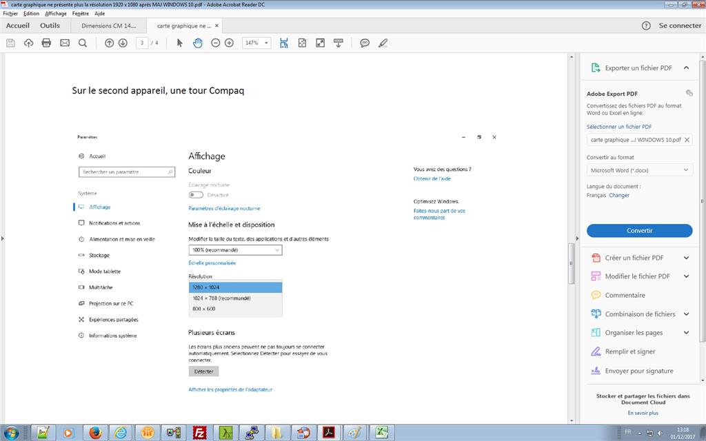Viewport: 706px width, 441px height.
Task: Print the document with printer icon
Action: tap(46, 43)
